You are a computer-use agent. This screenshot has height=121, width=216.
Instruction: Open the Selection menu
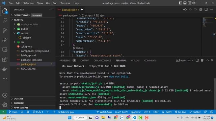(x=29, y=3)
